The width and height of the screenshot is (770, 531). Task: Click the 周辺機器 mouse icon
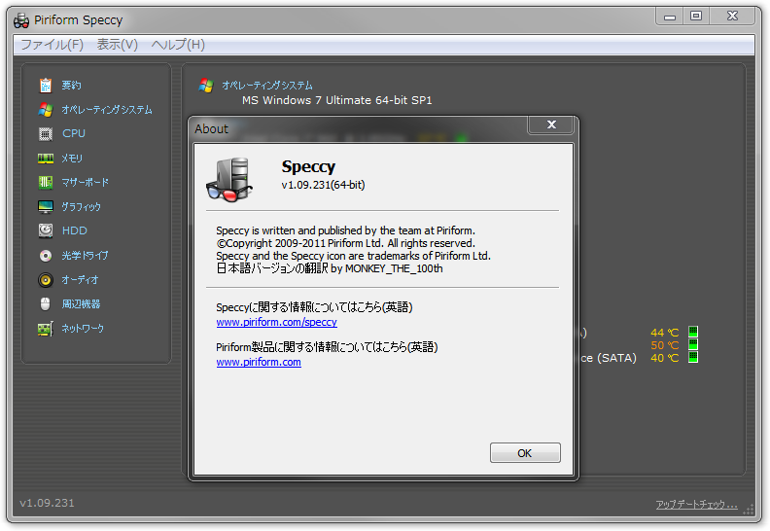pos(45,304)
